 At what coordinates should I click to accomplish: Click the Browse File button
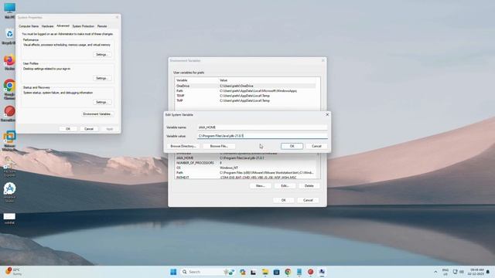219,146
